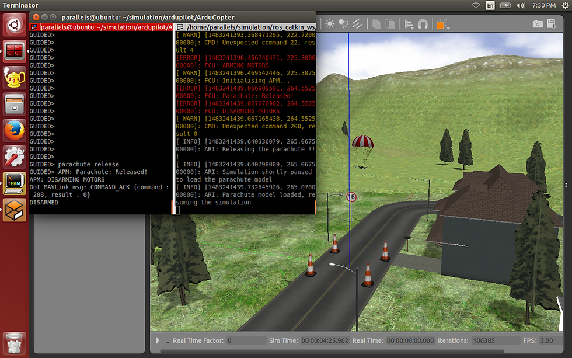Image resolution: width=572 pixels, height=358 pixels.
Task: Open the Align tool in Gazebo toolbar
Action: click(409, 25)
